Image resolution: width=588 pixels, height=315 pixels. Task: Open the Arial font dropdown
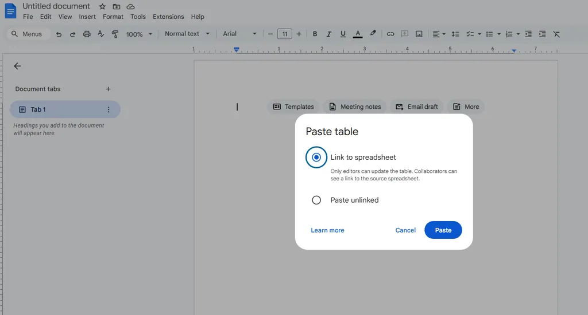[x=239, y=34]
